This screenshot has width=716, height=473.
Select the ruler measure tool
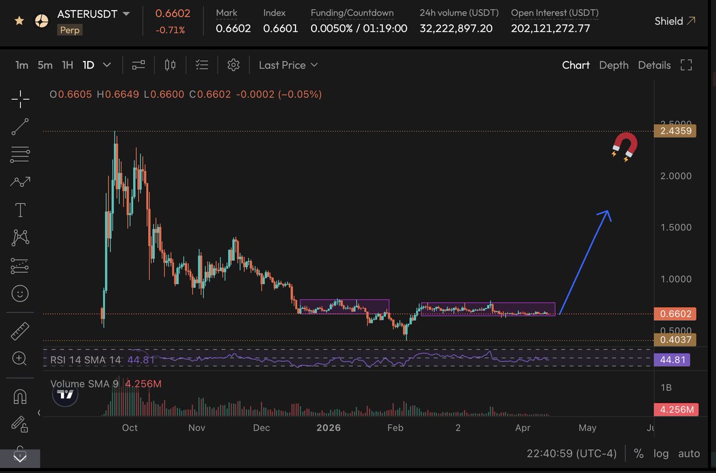[x=20, y=330]
